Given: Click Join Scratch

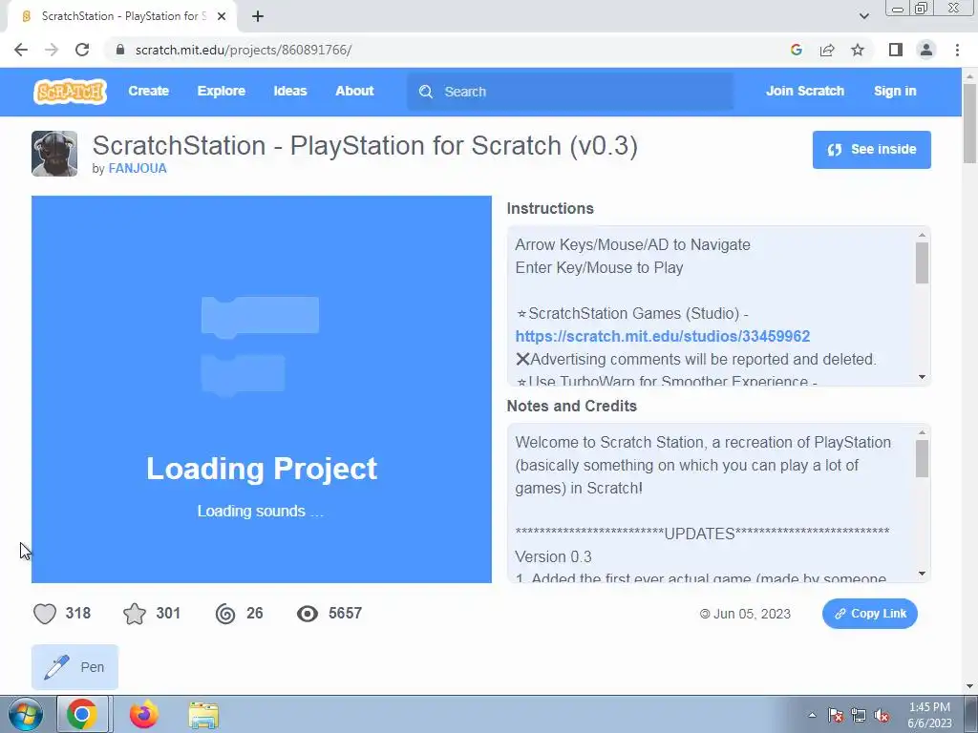Looking at the screenshot, I should (804, 91).
